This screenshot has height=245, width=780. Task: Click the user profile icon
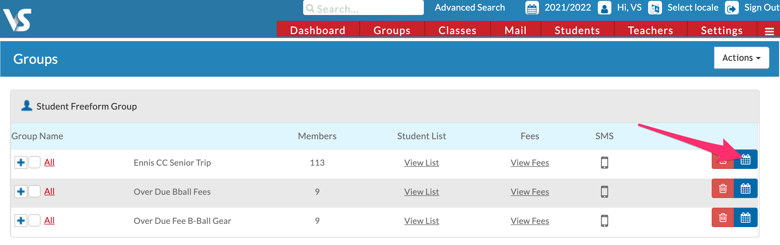tap(604, 8)
